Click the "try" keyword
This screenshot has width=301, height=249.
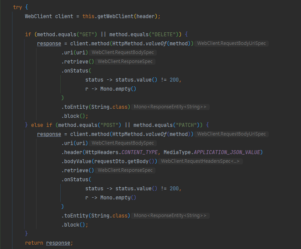click(18, 7)
